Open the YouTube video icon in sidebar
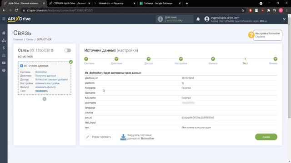 point(4,63)
